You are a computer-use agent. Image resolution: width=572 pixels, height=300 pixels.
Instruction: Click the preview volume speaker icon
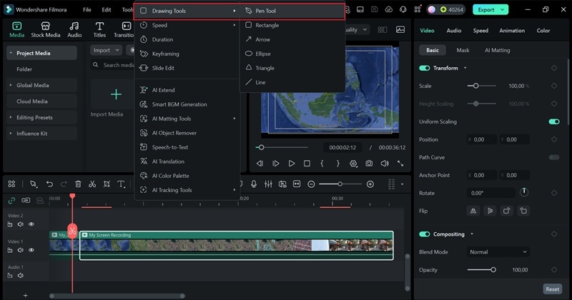coord(385,164)
